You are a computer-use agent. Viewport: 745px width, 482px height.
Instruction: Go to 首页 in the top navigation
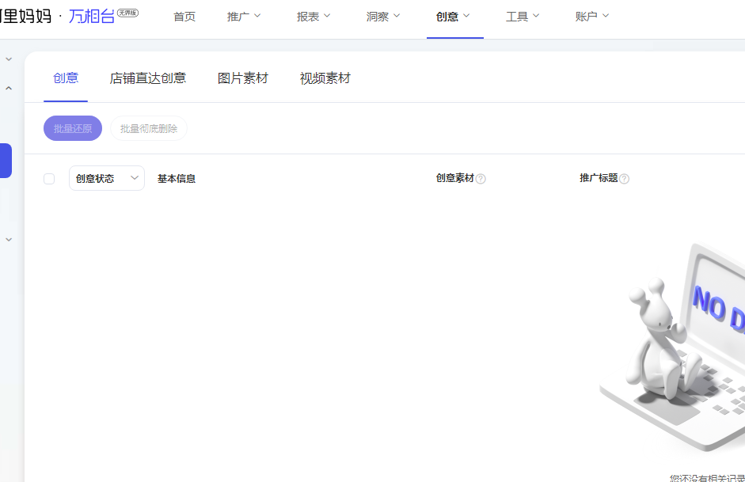(184, 17)
